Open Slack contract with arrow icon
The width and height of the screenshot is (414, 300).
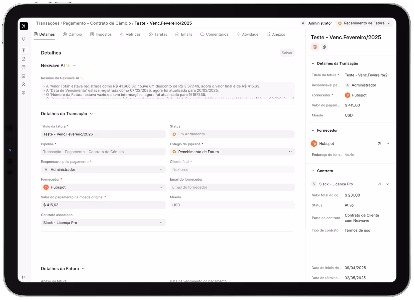[379, 184]
